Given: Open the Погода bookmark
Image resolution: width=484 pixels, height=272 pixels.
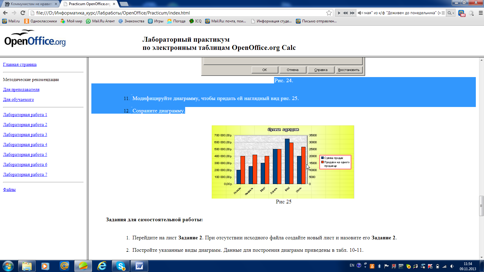Looking at the screenshot, I should click(176, 21).
